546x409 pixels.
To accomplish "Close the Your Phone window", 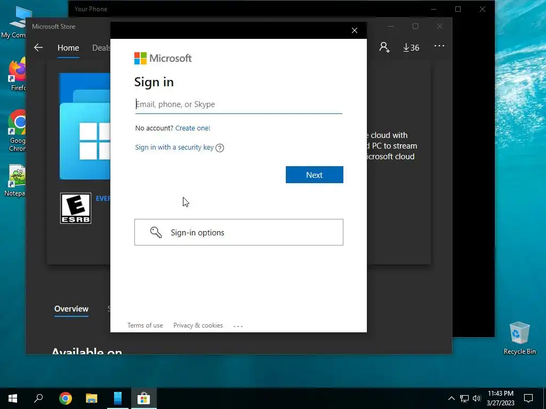I will coord(482,10).
